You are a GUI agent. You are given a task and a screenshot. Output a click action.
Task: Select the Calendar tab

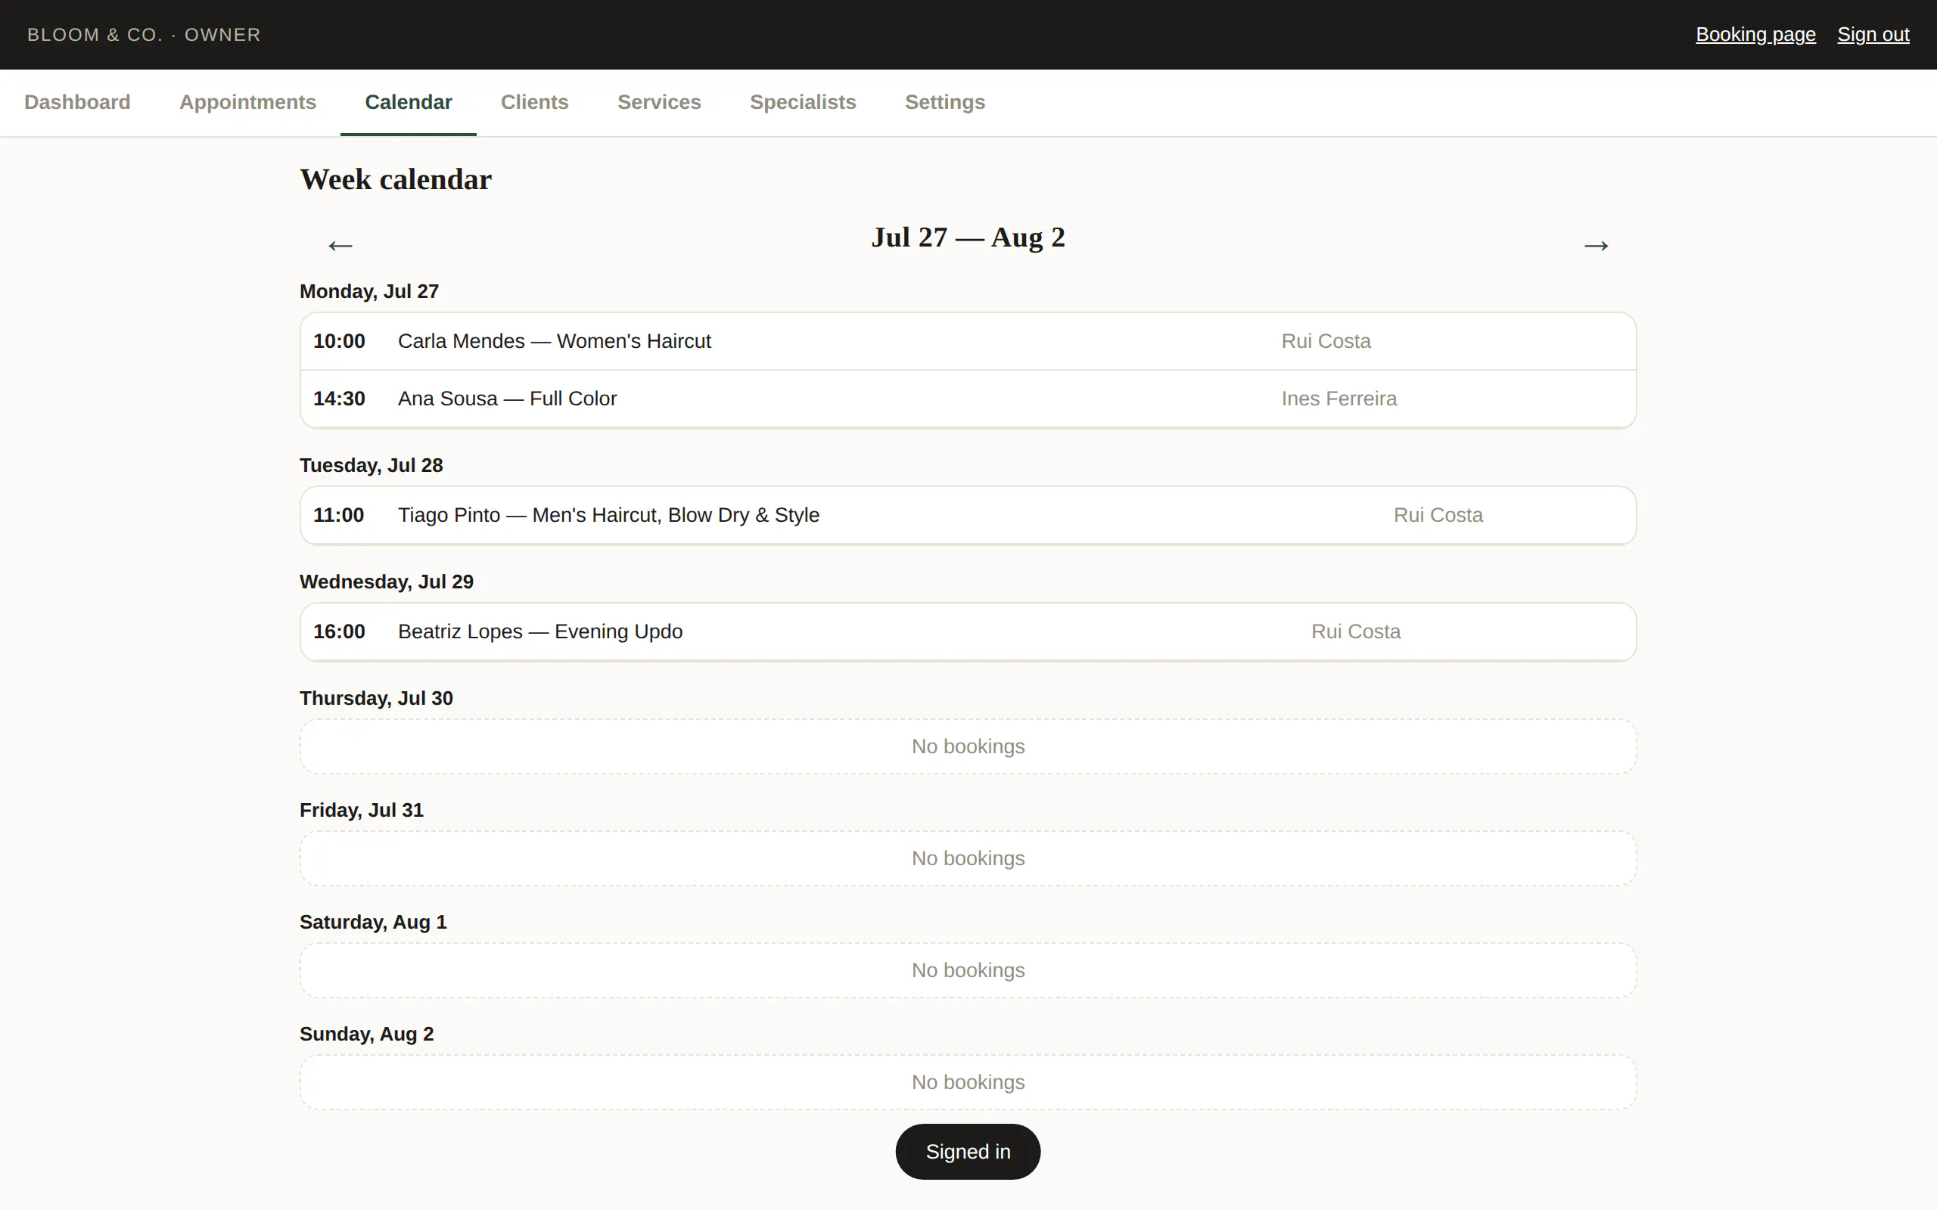(409, 102)
